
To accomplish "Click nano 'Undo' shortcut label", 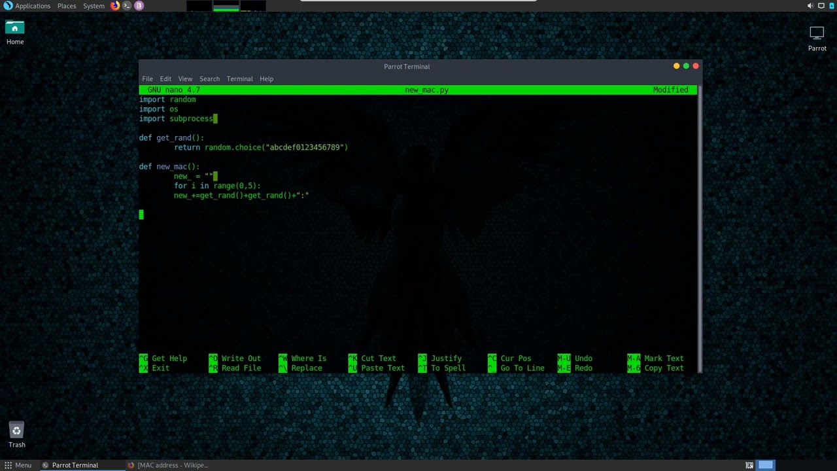I will click(x=583, y=358).
